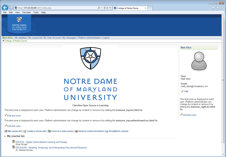This screenshot has height=157, width=226.
Task: Close the College of Notre Dame tab
Action: coord(145,8)
